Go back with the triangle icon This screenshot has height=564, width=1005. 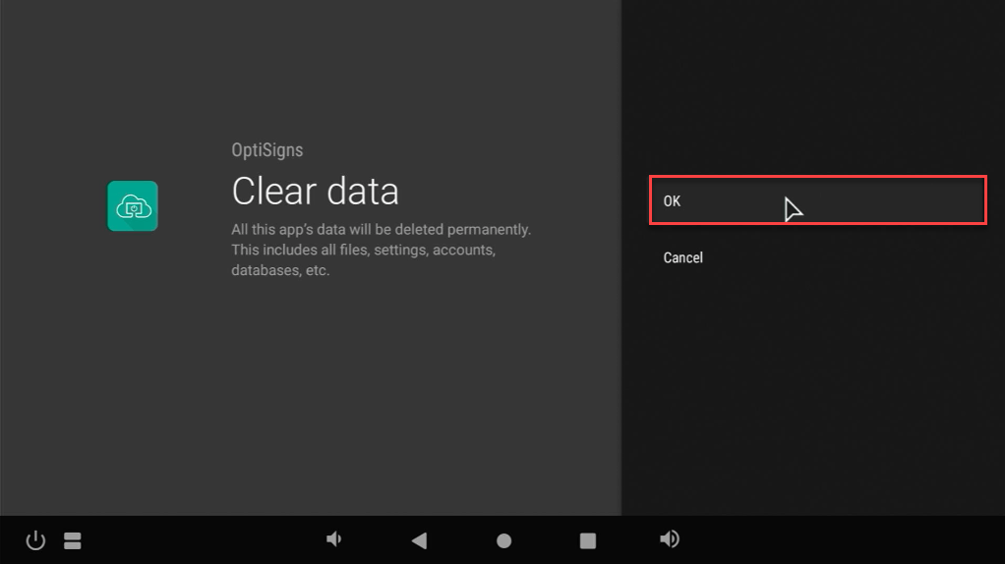pos(419,541)
